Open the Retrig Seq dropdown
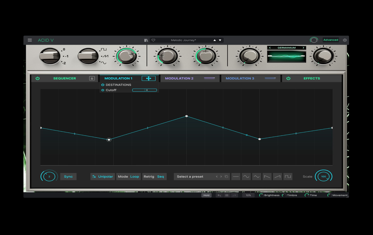 coord(154,177)
